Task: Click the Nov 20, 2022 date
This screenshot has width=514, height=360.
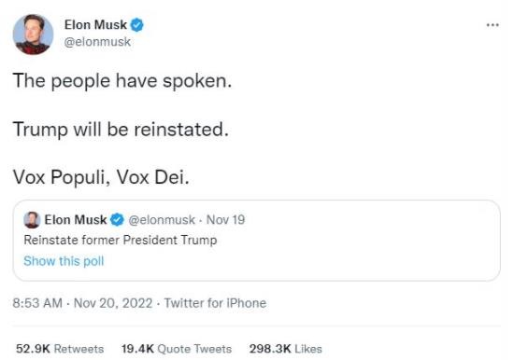Action: (113, 303)
